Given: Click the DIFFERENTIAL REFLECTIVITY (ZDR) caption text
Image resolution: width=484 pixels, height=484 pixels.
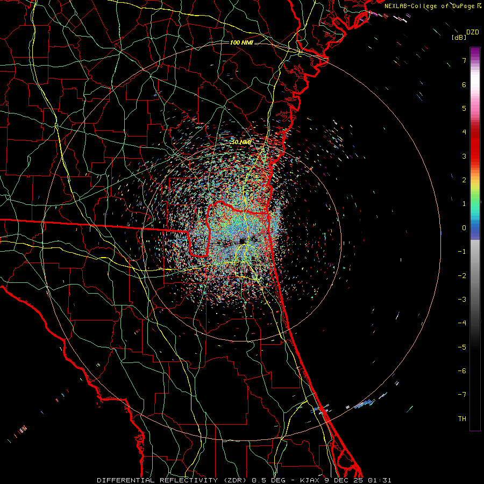Looking at the screenshot, I should (x=173, y=480).
